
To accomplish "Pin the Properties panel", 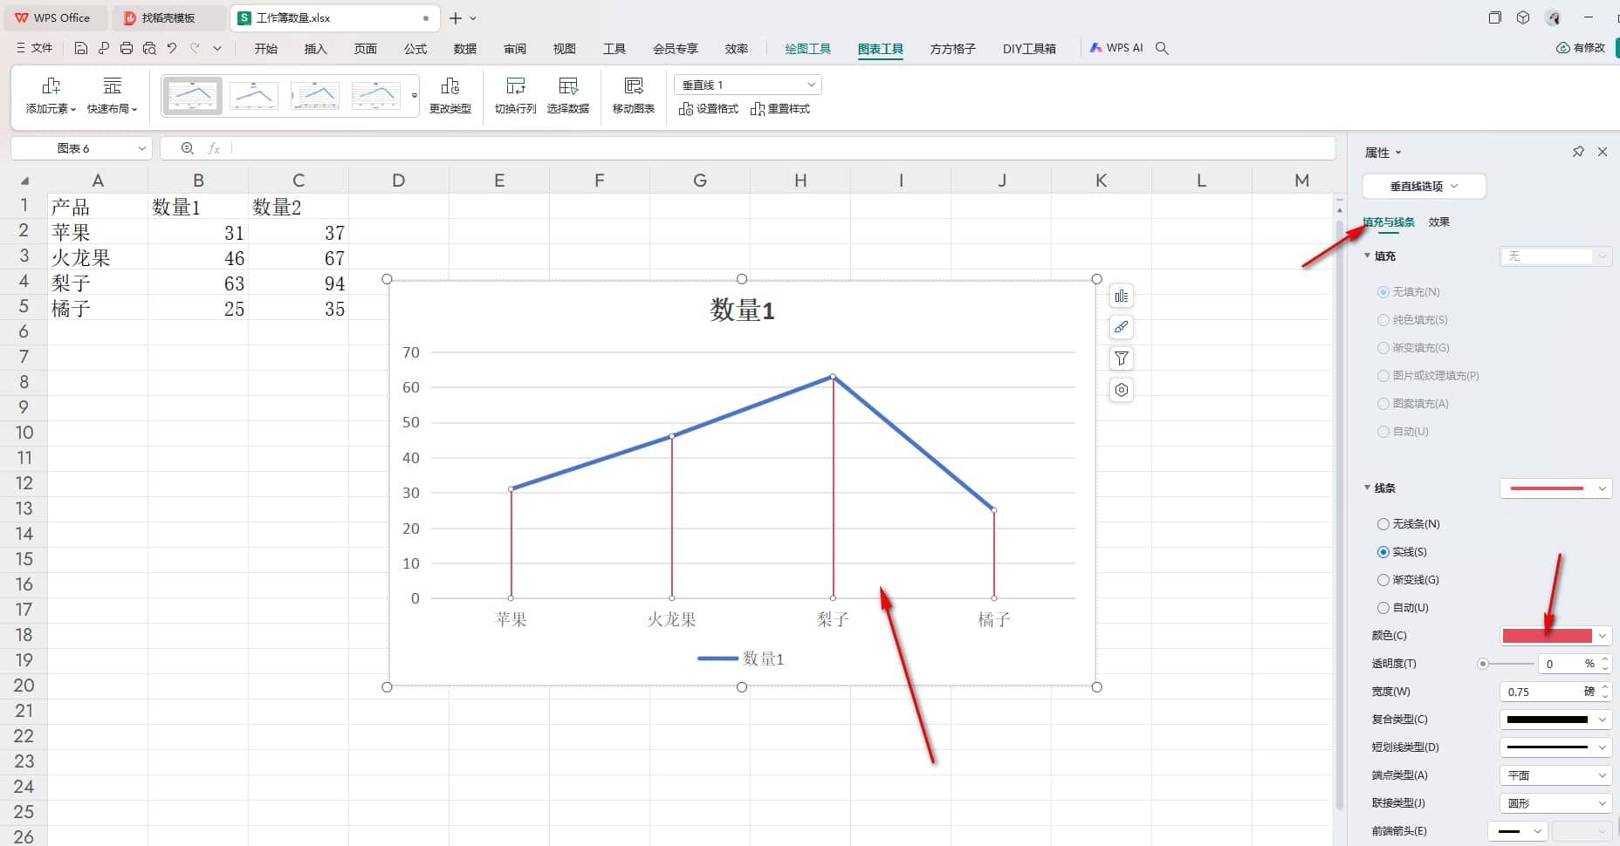I will (x=1578, y=152).
